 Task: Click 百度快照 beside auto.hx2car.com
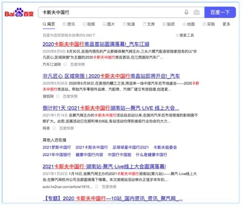point(109,187)
